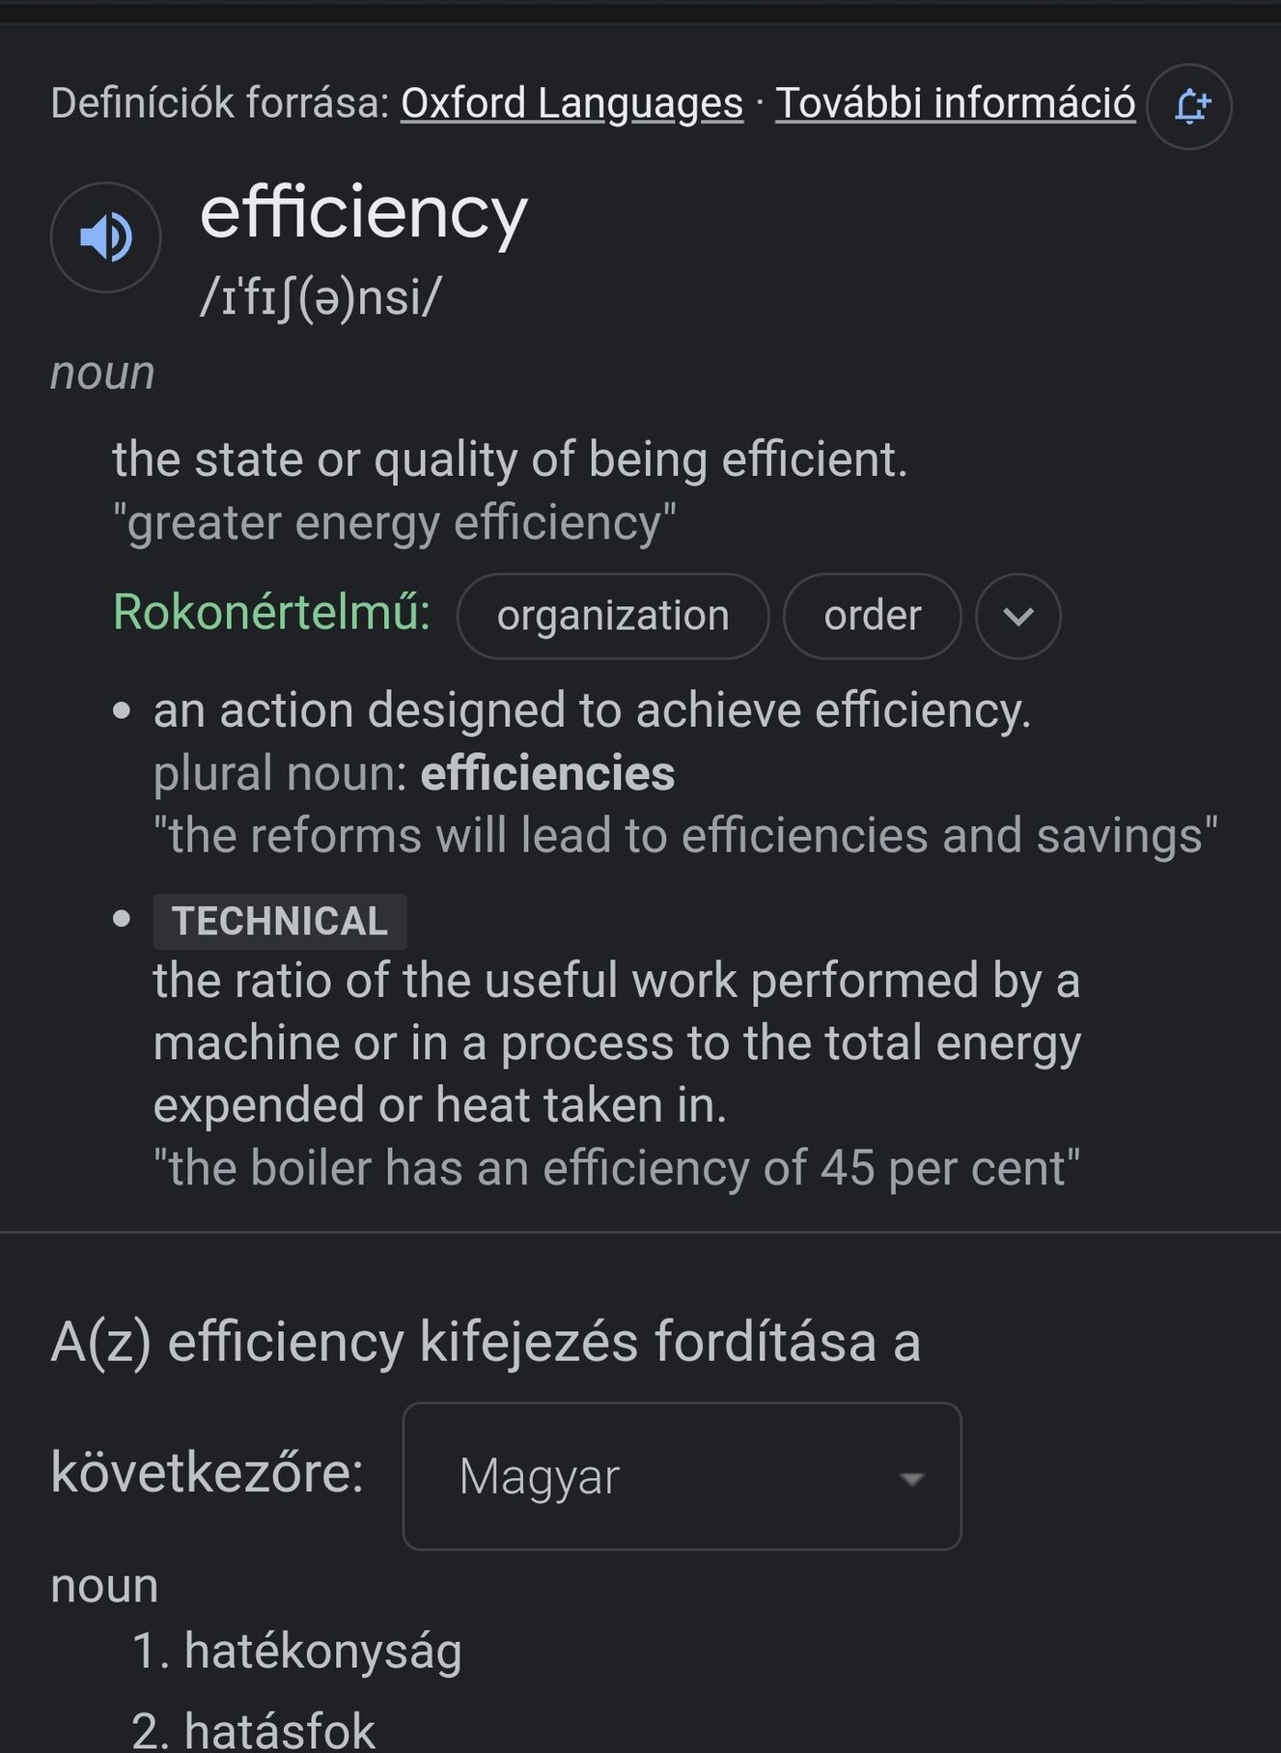Screen dimensions: 1281x1753
Task: Select the organization synonym chip
Action: click(613, 616)
